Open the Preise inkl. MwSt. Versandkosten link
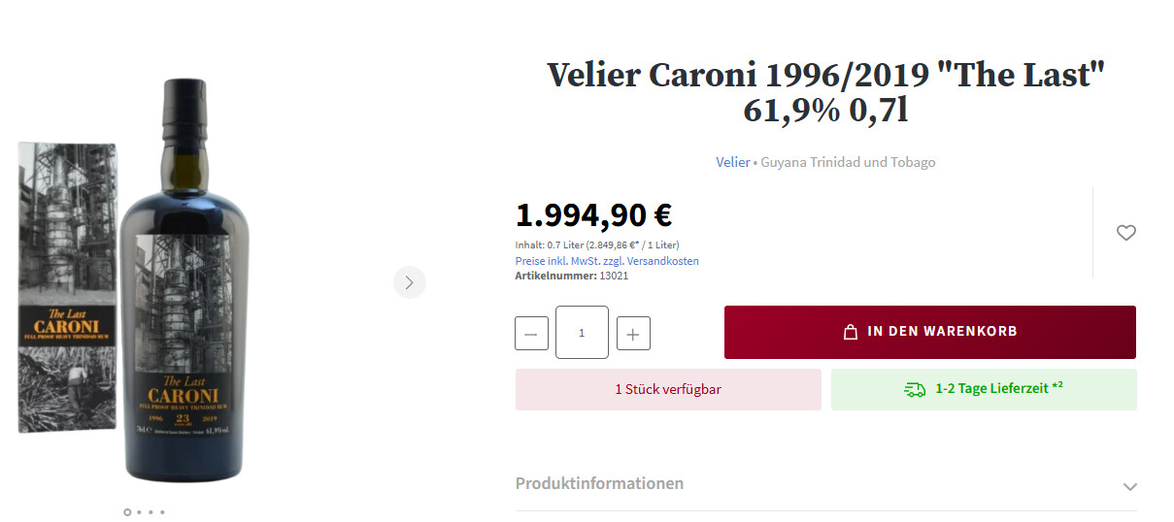 coord(607,261)
